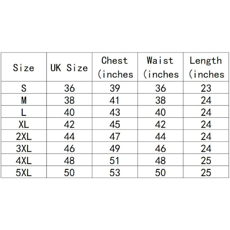Click the Waist cell in the 5XL row
The image size is (230, 230).
click(x=161, y=172)
